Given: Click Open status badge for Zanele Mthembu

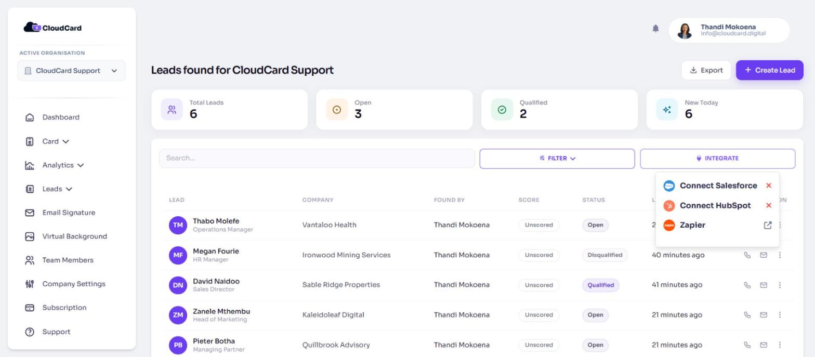Looking at the screenshot, I should pyautogui.click(x=595, y=315).
